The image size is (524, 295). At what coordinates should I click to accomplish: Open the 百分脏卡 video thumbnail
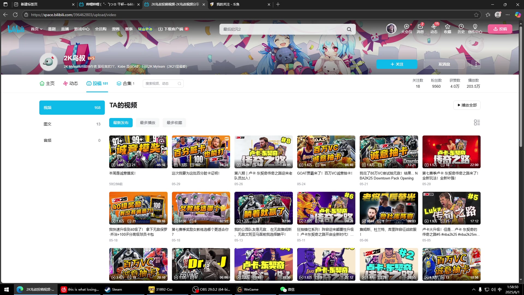point(201,152)
